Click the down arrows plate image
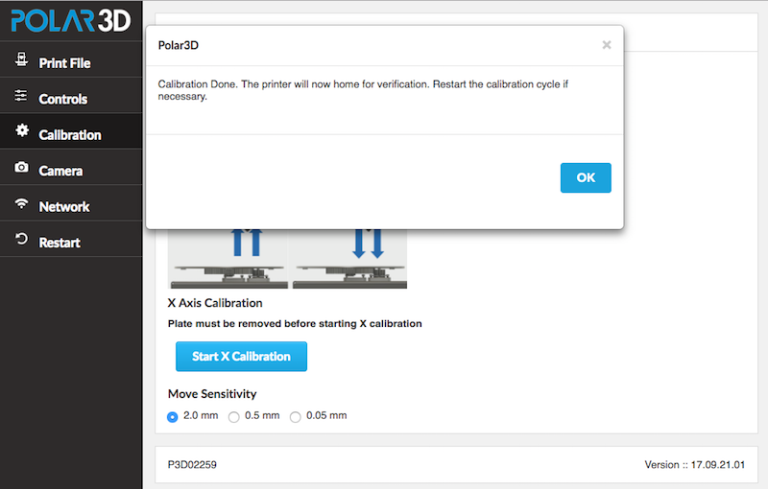The height and width of the screenshot is (489, 768). [349, 259]
